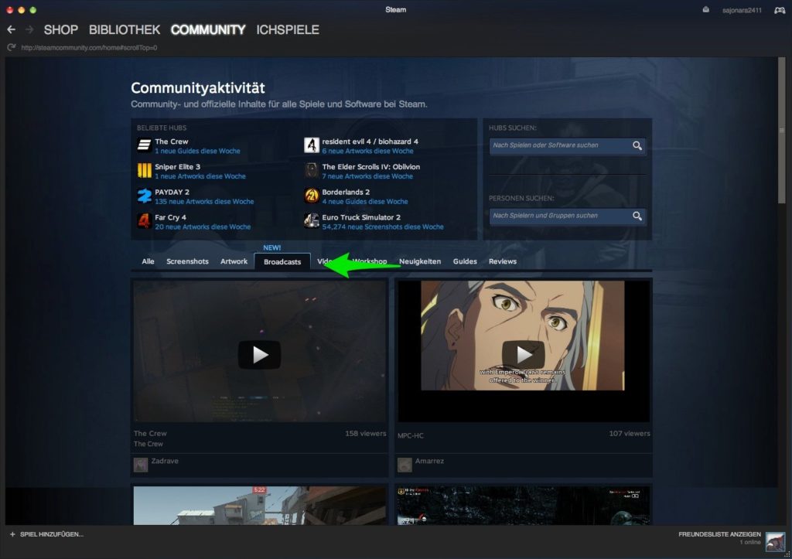Open '1 neue Guides diese Woche' link
792x559 pixels.
(197, 151)
